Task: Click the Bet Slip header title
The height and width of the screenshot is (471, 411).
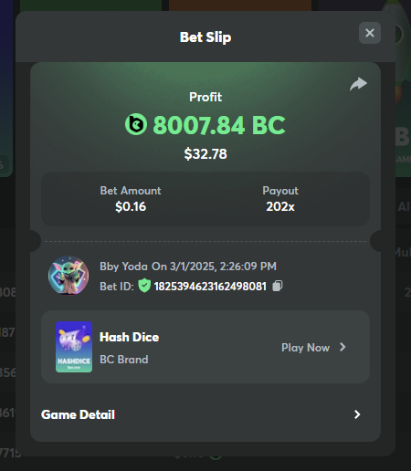Action: coord(205,37)
